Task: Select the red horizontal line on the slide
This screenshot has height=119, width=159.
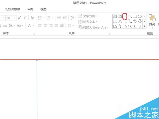Action: [79, 59]
